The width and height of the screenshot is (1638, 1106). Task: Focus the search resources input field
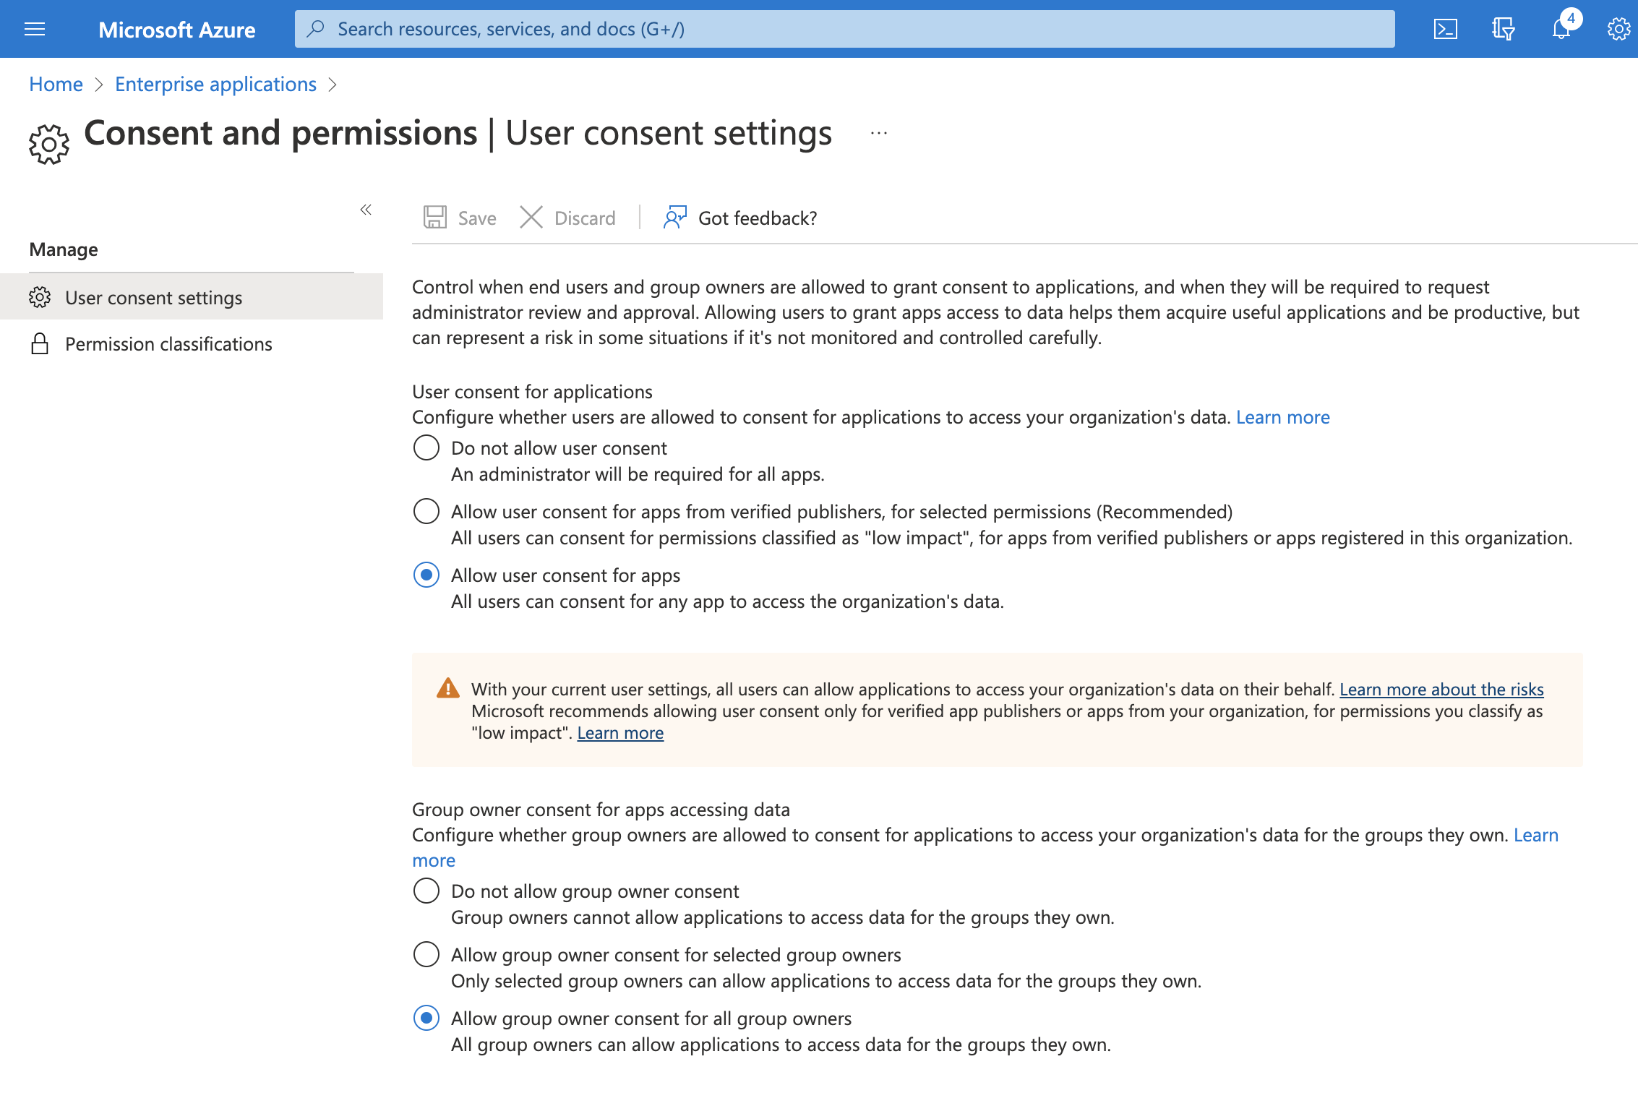pos(844,29)
